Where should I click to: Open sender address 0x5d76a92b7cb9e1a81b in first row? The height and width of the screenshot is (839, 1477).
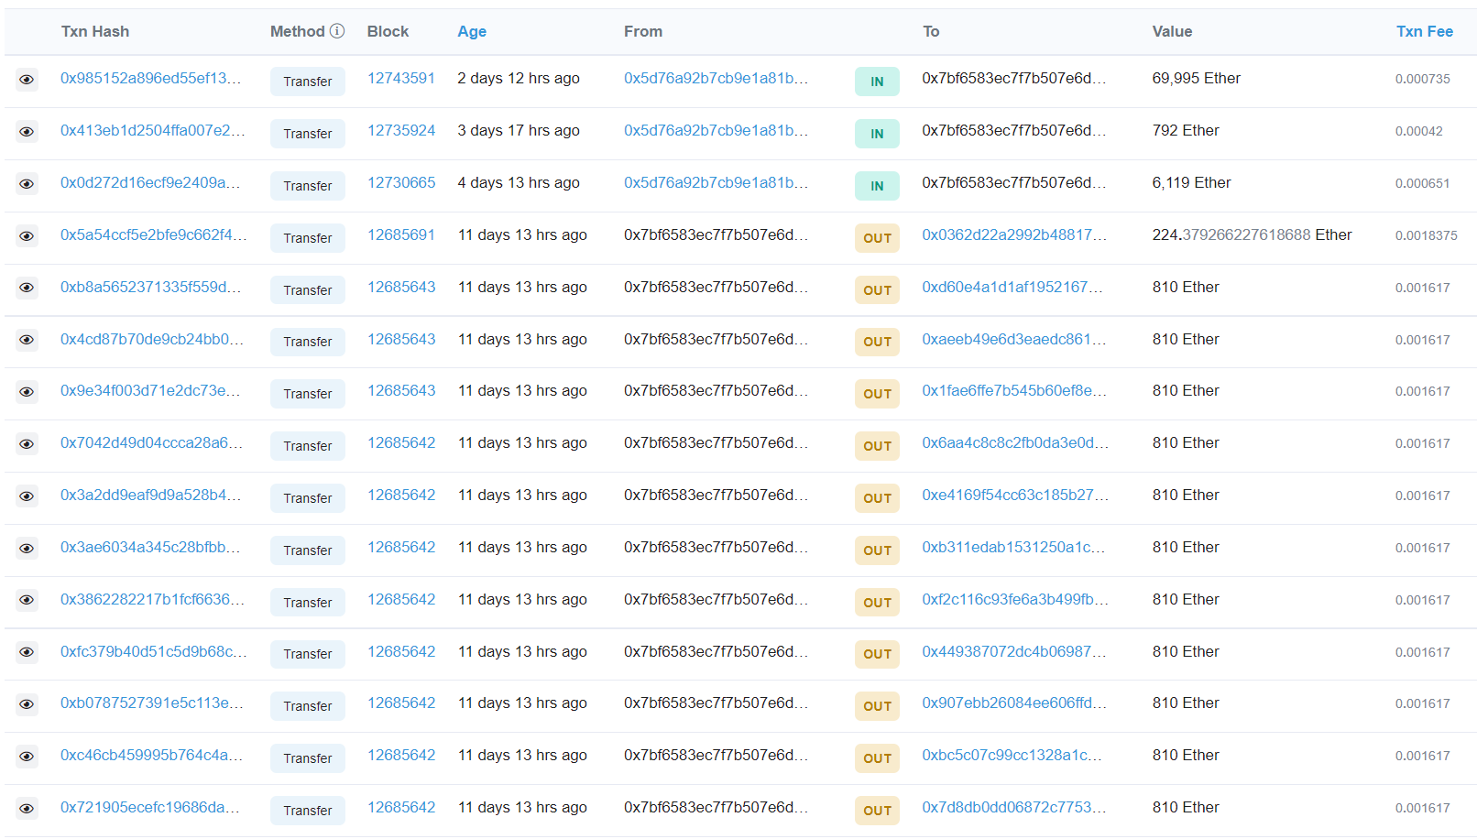(716, 79)
